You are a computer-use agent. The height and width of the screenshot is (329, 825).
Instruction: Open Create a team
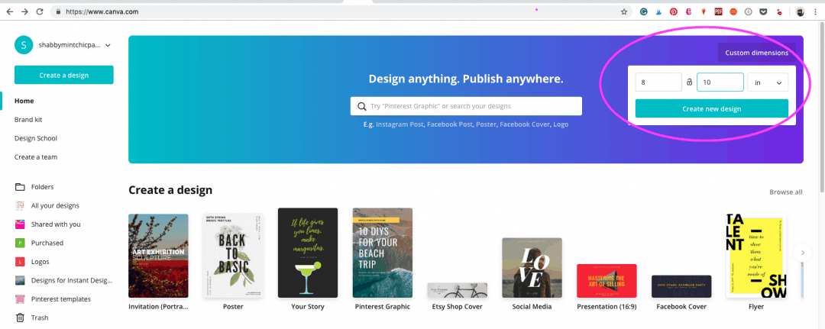click(x=36, y=156)
